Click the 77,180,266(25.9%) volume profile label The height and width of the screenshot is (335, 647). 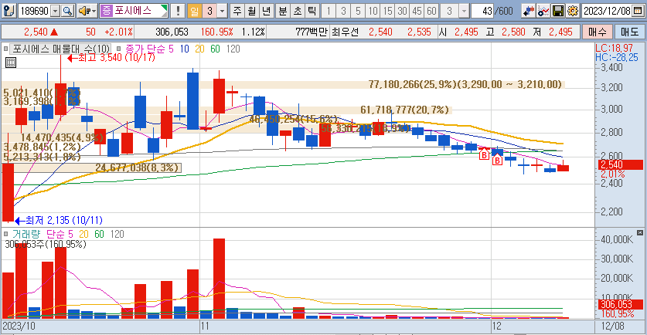pos(465,84)
